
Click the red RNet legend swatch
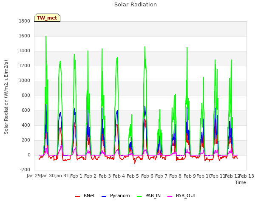pyautogui.click(x=77, y=196)
